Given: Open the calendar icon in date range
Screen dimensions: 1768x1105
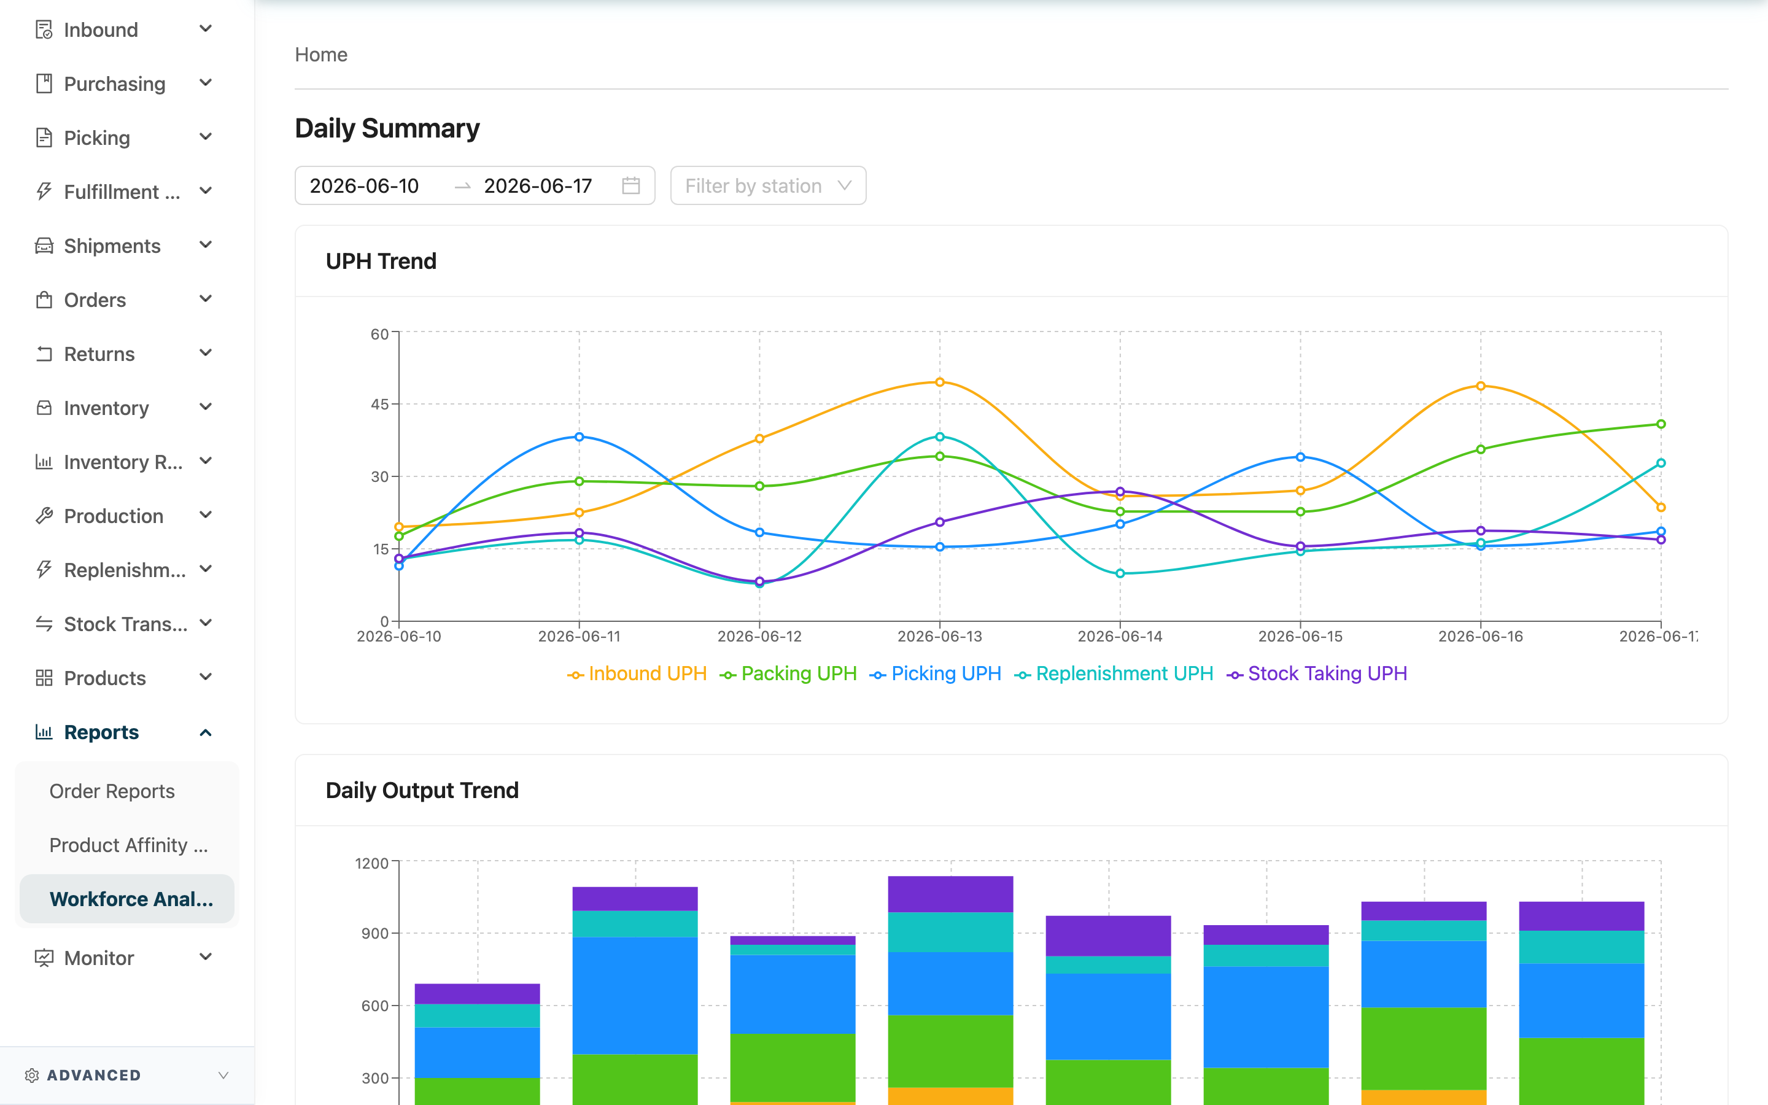Looking at the screenshot, I should point(630,187).
